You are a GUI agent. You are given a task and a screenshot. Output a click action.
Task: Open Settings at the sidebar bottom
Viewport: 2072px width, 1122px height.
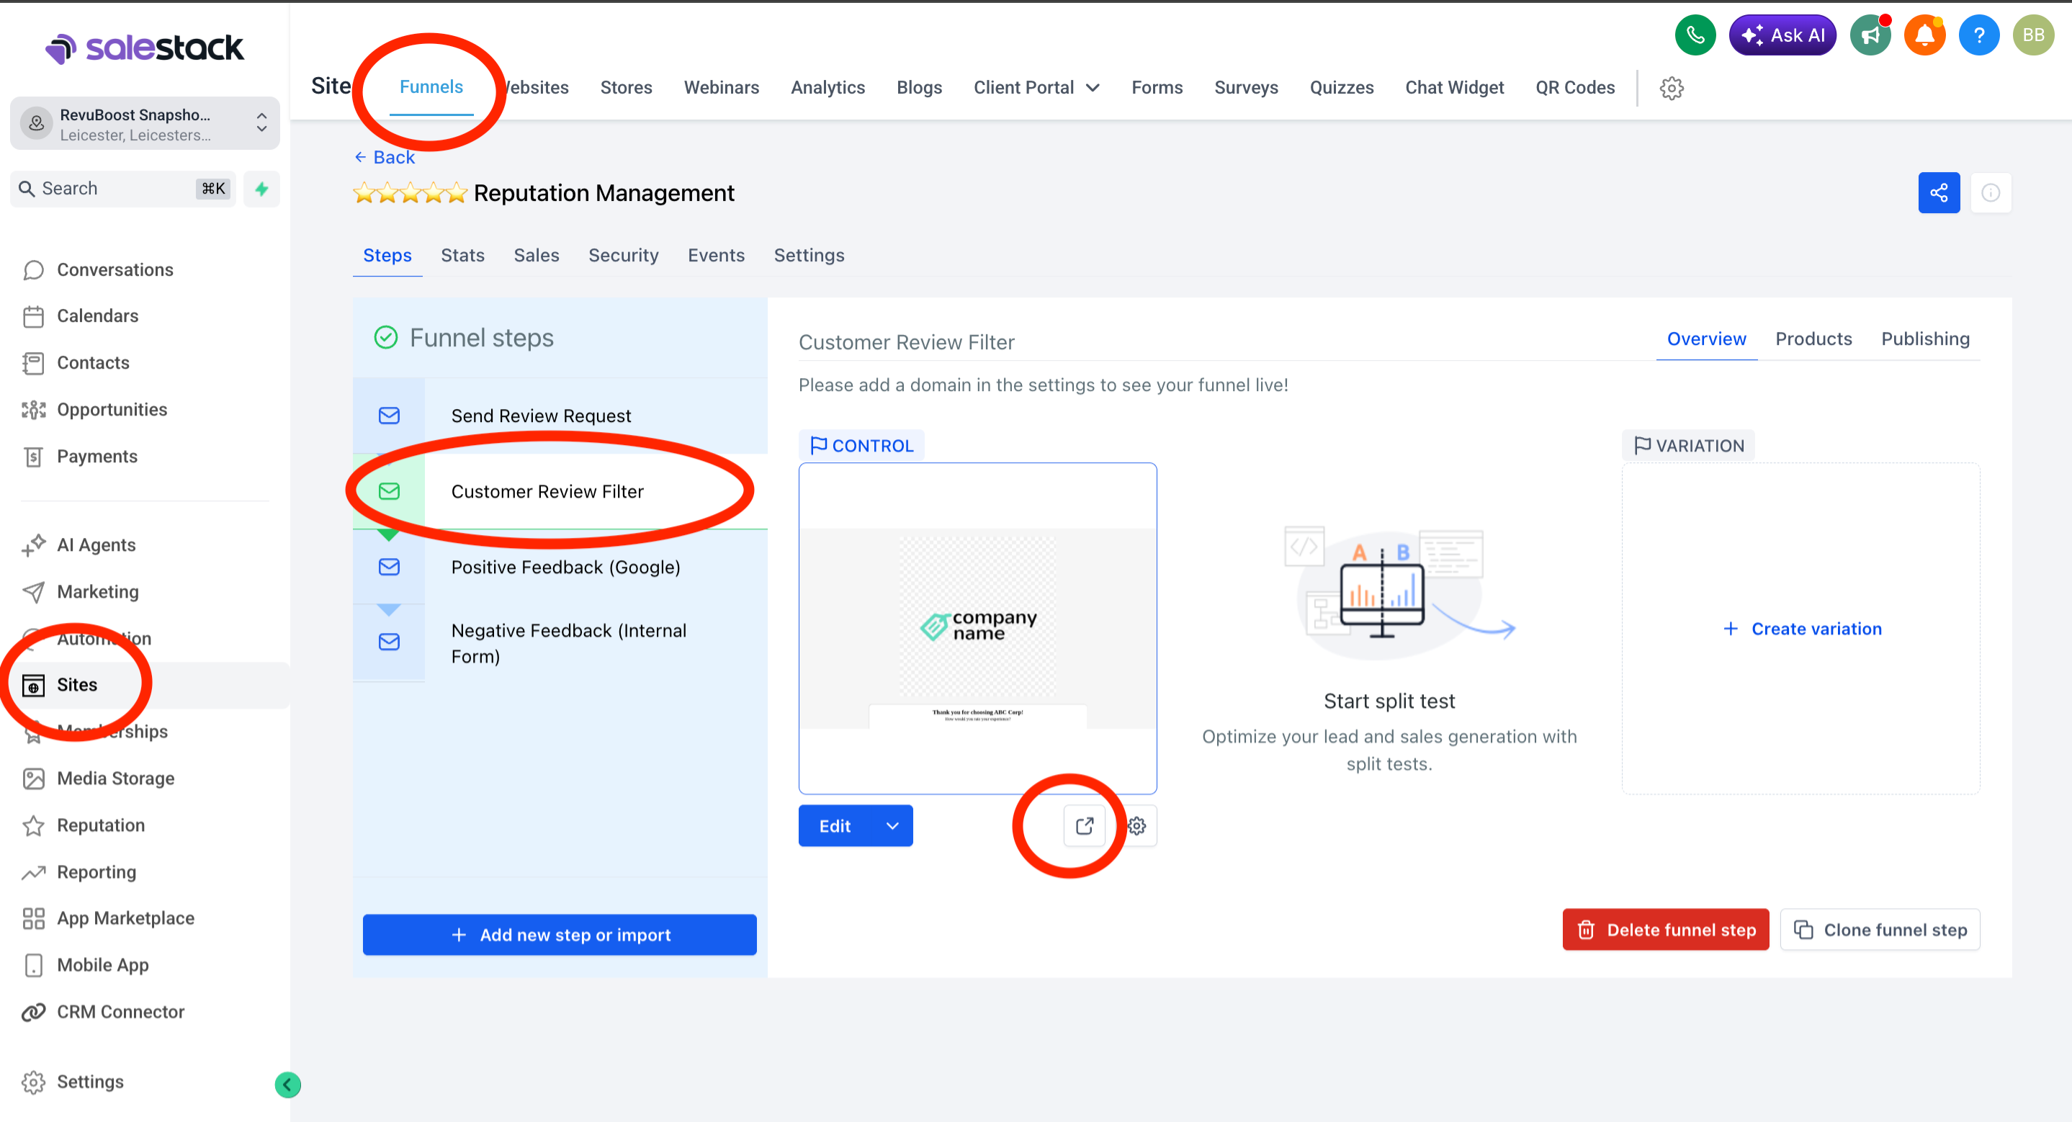[90, 1082]
